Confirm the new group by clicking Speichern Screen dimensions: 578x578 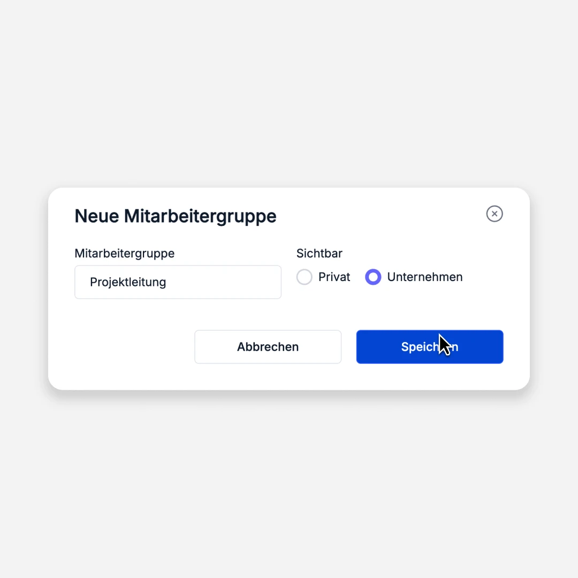pyautogui.click(x=430, y=347)
